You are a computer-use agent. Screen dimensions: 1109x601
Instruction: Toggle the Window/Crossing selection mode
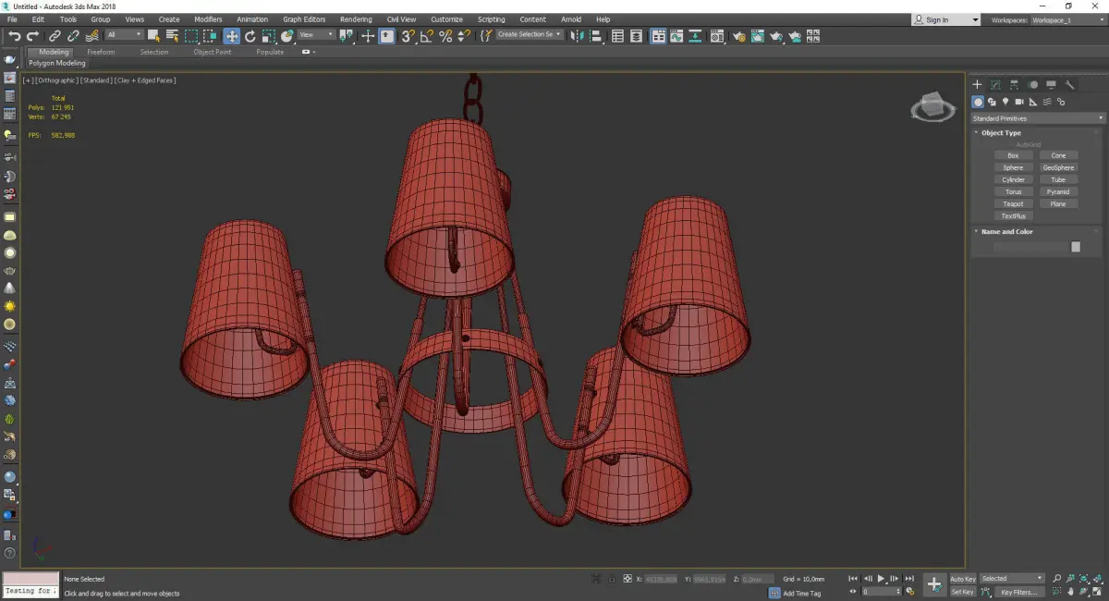pyautogui.click(x=211, y=36)
